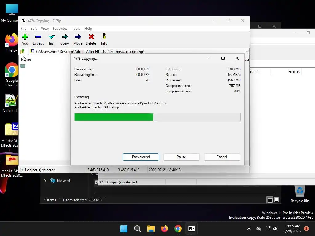The width and height of the screenshot is (315, 236).
Task: Maximize the Copying progress dialog
Action: pos(223,58)
